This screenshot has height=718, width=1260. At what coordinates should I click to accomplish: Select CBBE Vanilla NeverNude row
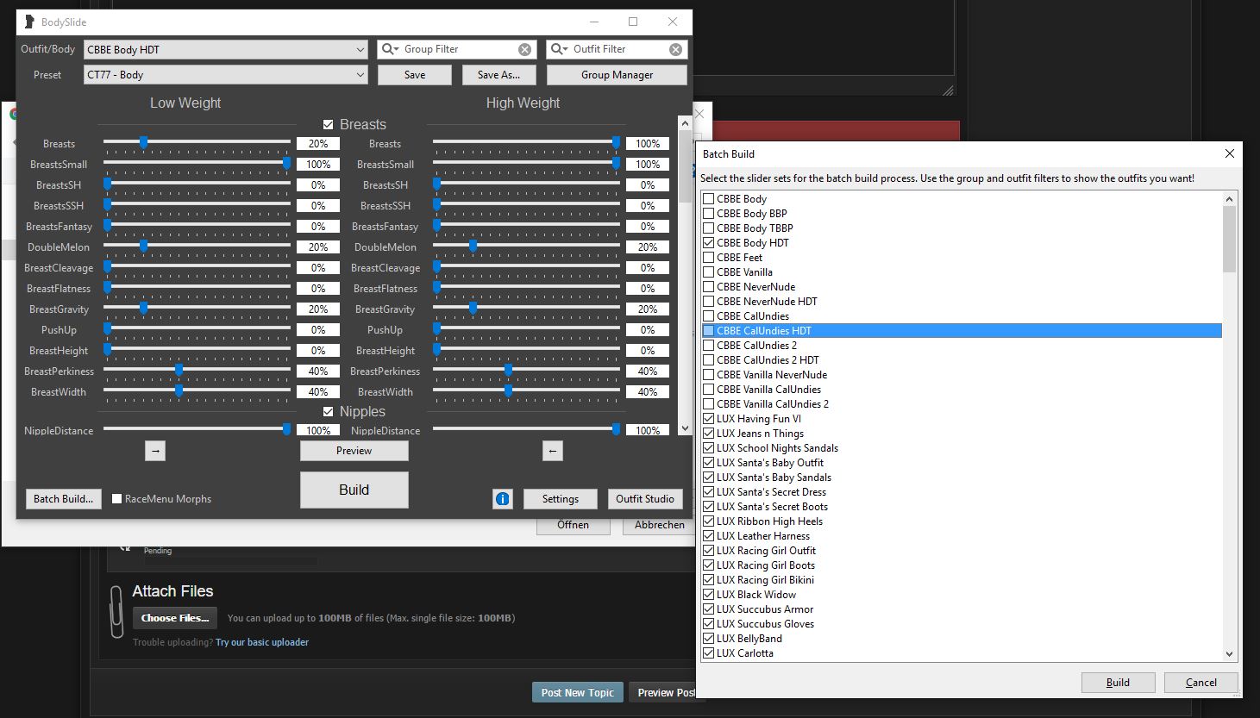tap(961, 375)
